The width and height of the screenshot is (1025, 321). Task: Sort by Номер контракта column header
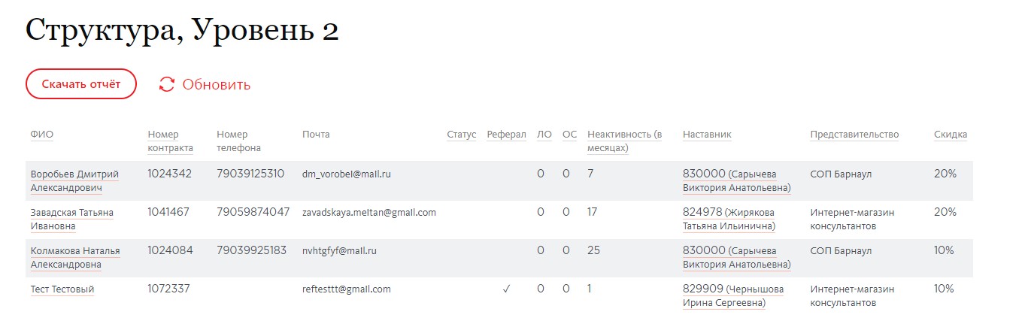pyautogui.click(x=170, y=141)
